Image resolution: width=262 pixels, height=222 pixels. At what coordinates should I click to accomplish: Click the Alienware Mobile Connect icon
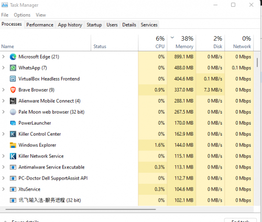pos(13,101)
